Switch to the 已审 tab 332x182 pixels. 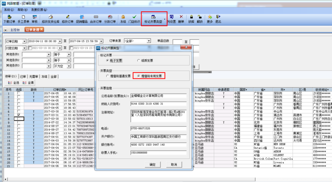[23, 76]
